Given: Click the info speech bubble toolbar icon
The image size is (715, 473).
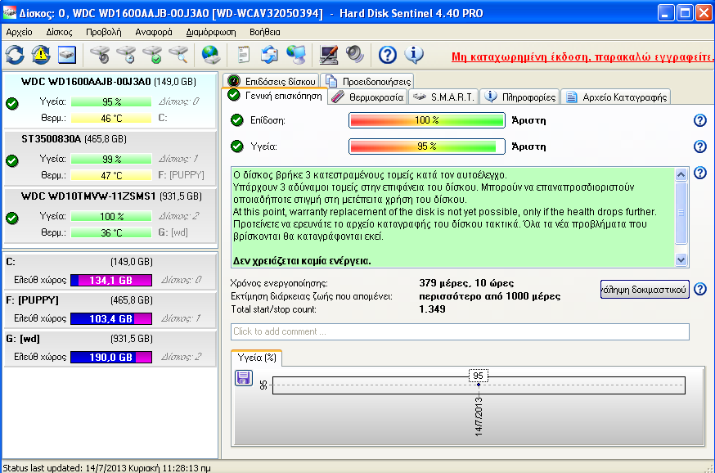Looking at the screenshot, I should tap(414, 55).
